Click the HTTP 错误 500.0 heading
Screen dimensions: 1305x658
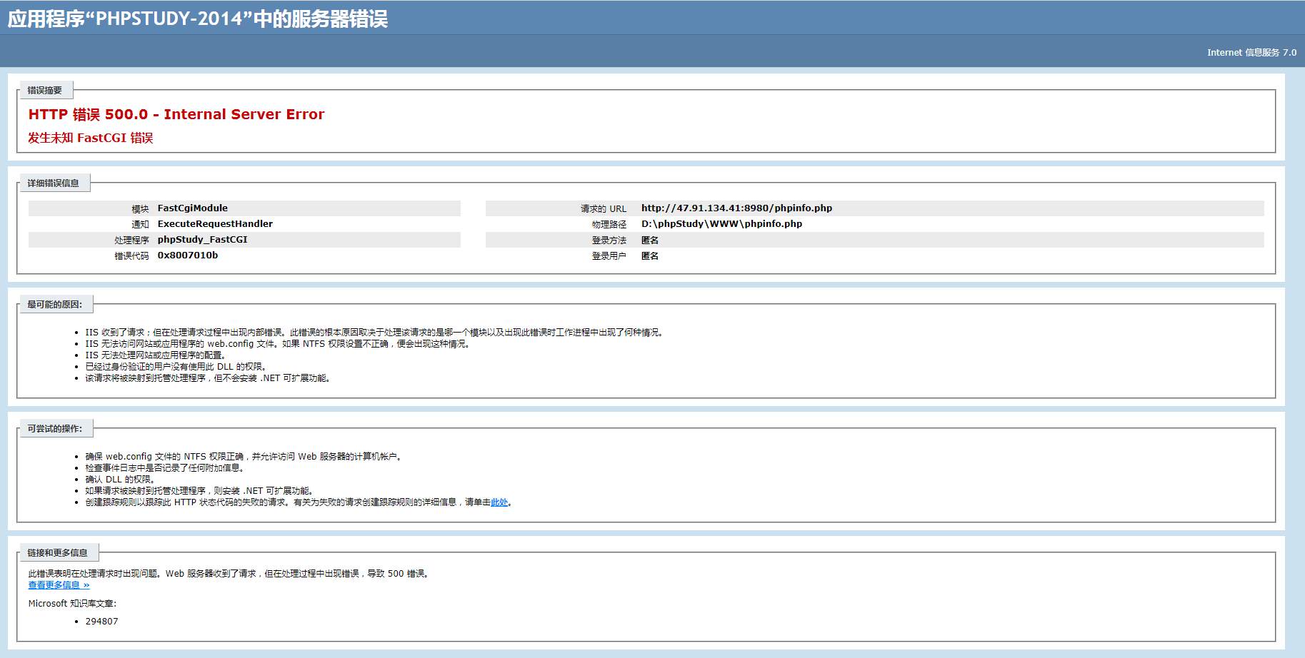click(x=175, y=114)
